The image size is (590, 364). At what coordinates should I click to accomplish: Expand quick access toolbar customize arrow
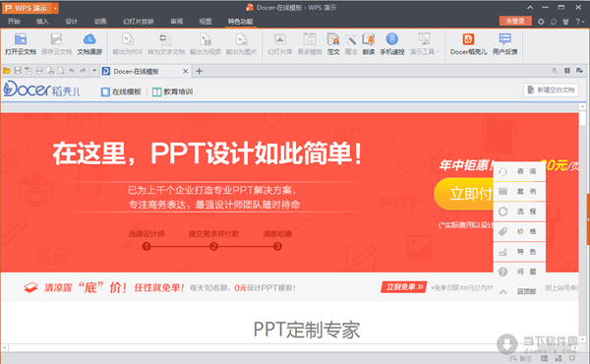(x=94, y=71)
